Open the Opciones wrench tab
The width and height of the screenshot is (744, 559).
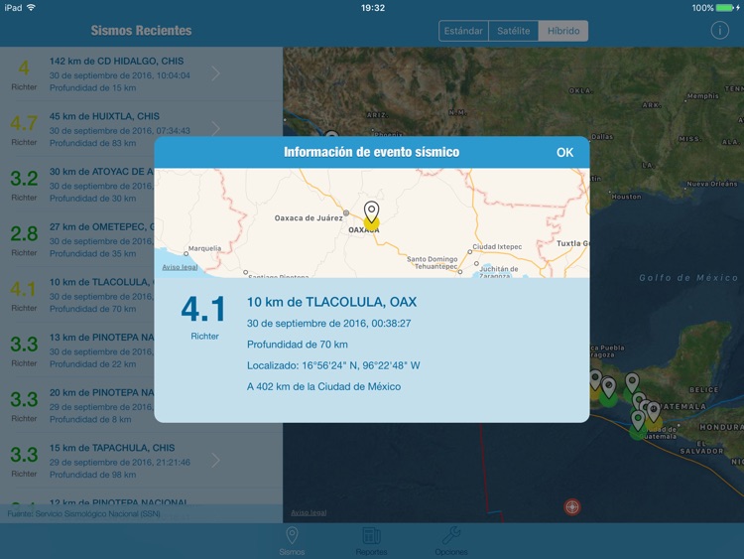451,541
